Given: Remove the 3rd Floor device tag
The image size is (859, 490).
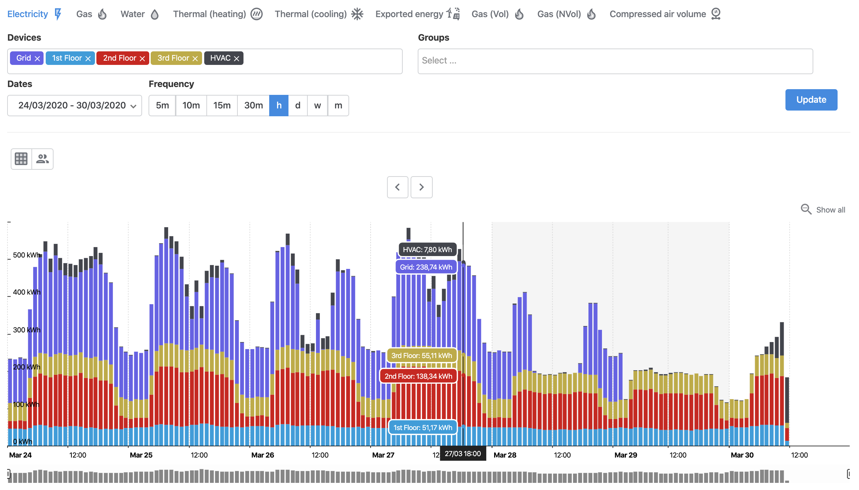Looking at the screenshot, I should (195, 58).
